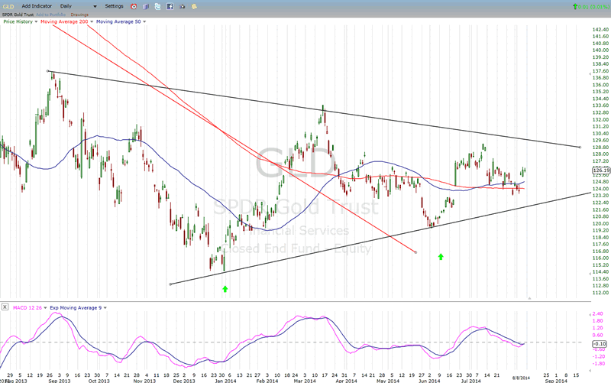Open the Settings menu

[x=115, y=6]
